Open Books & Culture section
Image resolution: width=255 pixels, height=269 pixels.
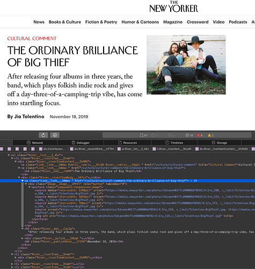pos(65,22)
